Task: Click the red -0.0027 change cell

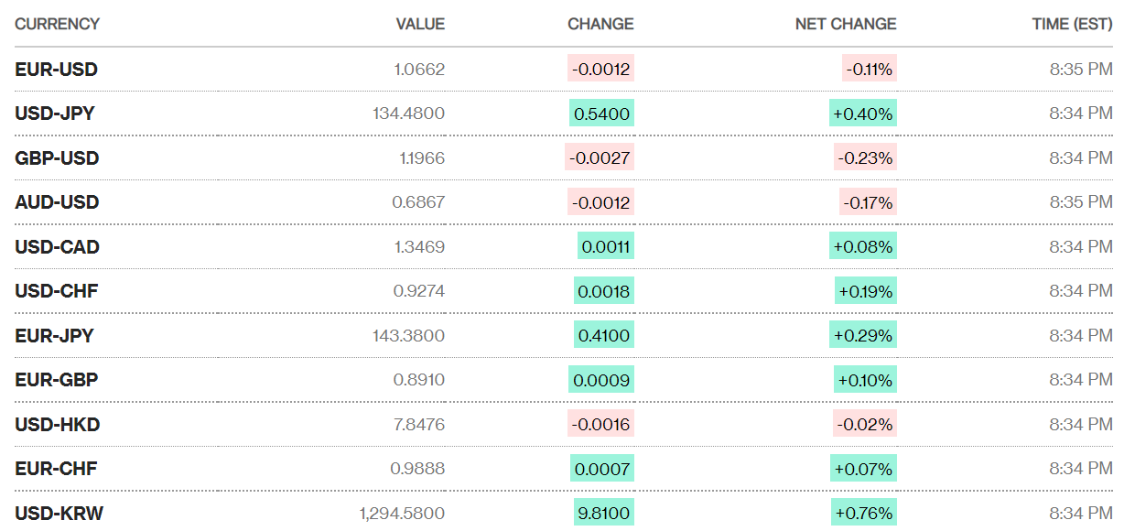Action: [600, 158]
